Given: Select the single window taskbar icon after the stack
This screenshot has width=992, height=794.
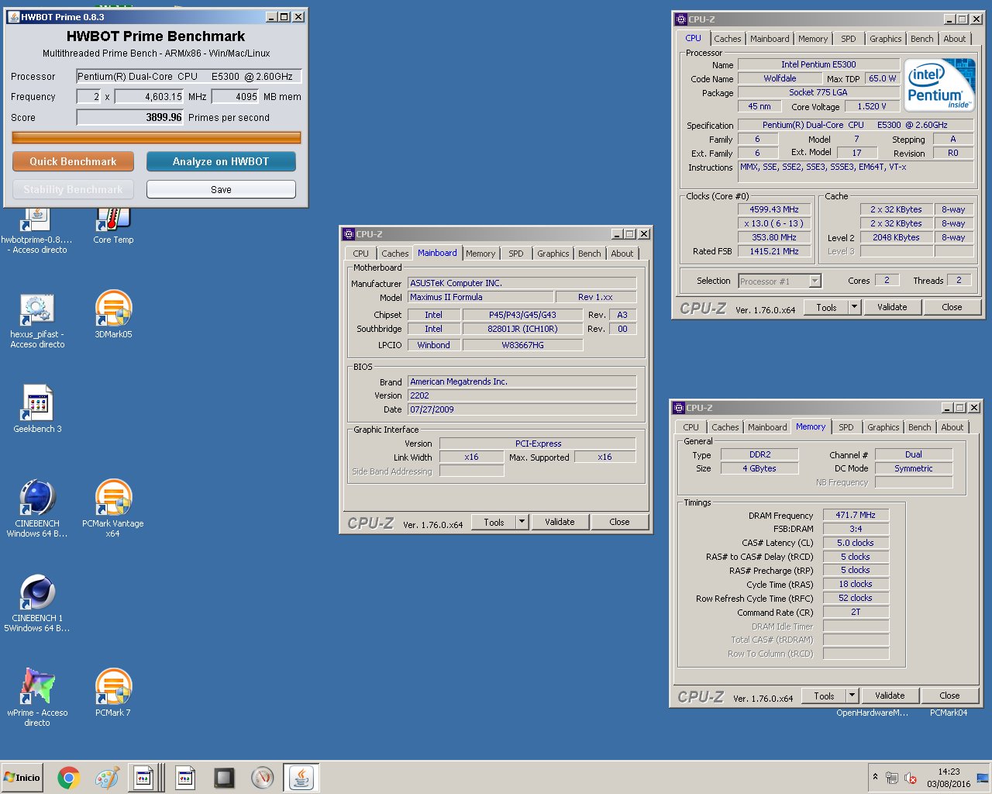Looking at the screenshot, I should (185, 778).
